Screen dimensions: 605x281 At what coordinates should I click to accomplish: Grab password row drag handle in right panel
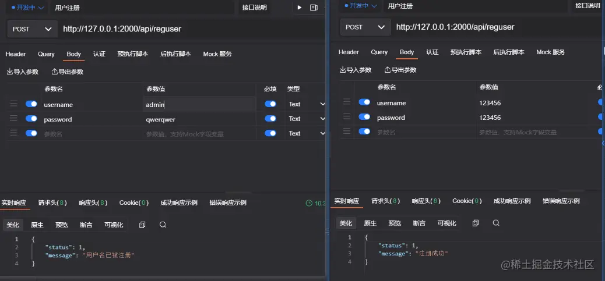(347, 116)
